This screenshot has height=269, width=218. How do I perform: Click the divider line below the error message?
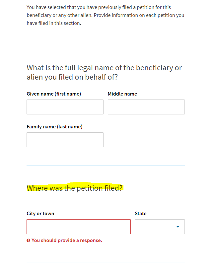click(x=106, y=262)
